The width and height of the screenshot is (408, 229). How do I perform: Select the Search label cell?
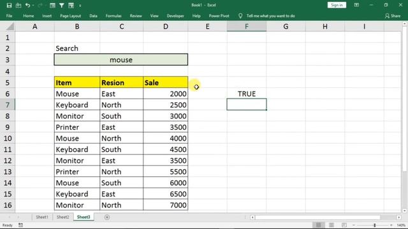(77, 48)
